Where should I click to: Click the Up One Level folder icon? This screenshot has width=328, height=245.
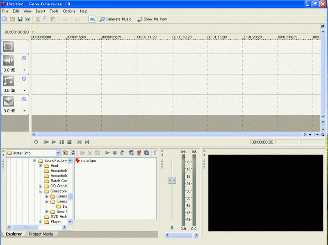coord(66,153)
